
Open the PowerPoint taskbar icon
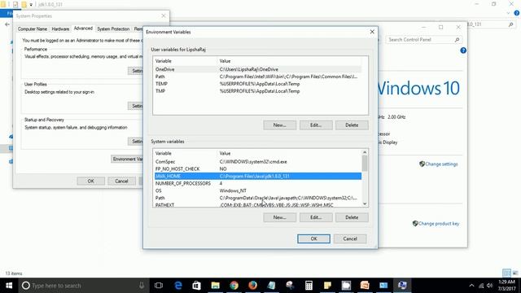[365, 286]
